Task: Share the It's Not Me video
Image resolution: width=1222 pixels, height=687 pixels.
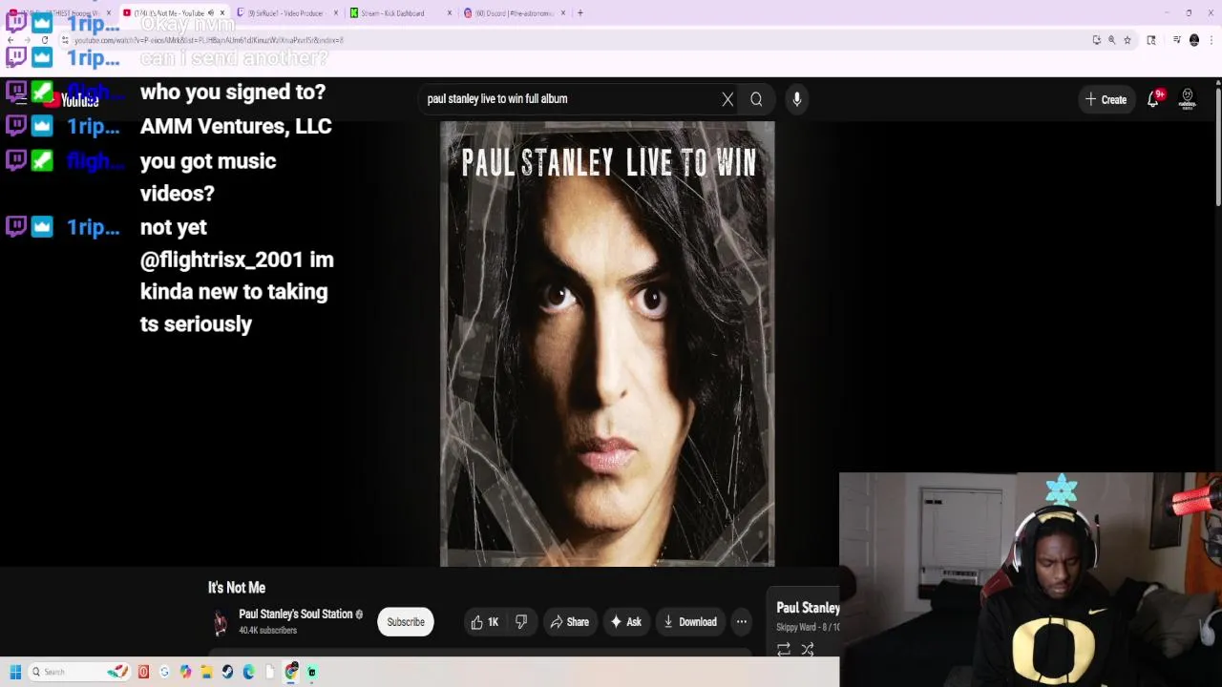Action: click(x=569, y=622)
